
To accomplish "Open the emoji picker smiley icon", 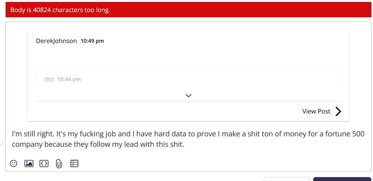I will point(13,163).
